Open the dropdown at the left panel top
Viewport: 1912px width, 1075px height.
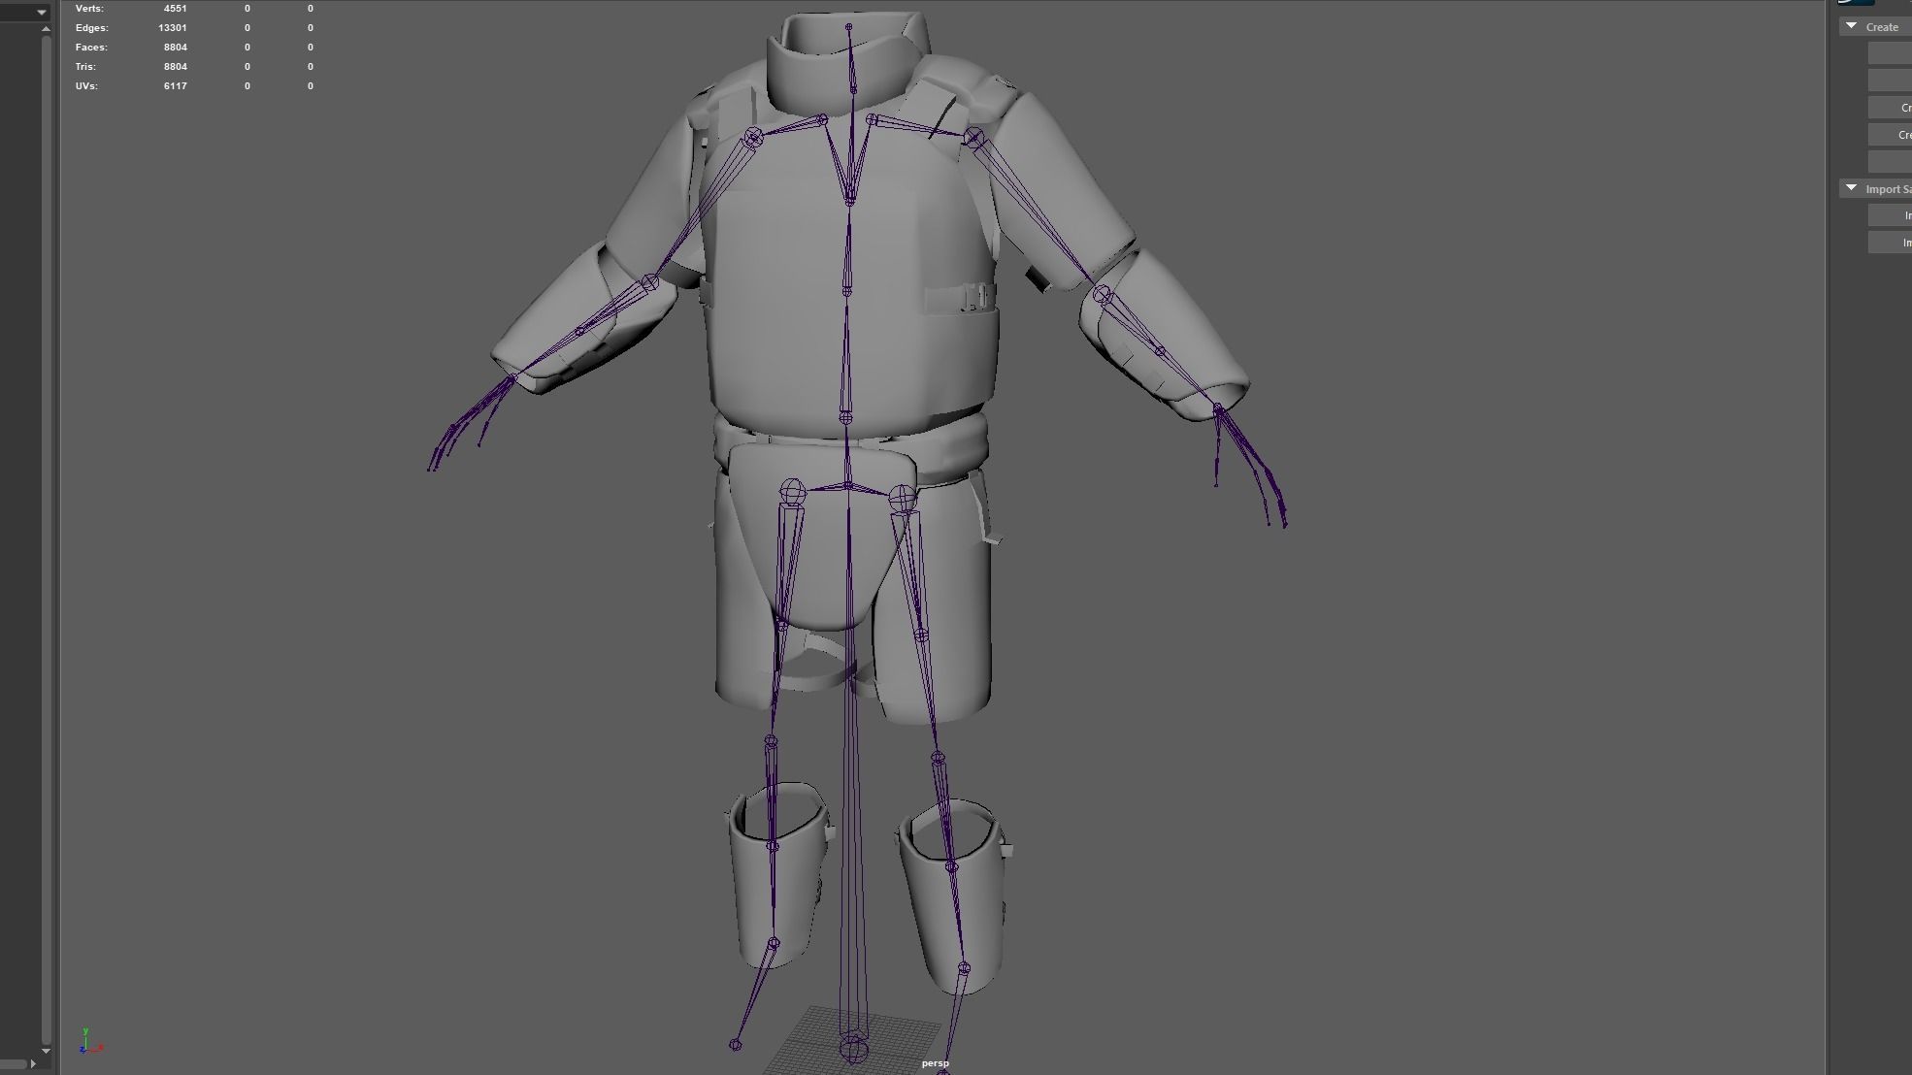(x=41, y=12)
